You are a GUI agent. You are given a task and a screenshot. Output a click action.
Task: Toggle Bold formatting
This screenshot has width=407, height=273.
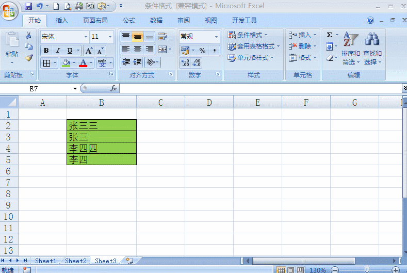46,51
